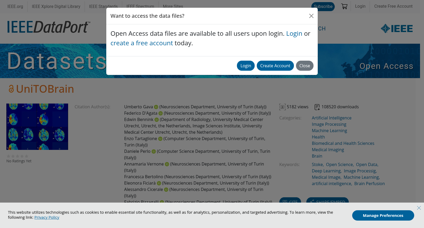The width and height of the screenshot is (424, 228).
Task: Dismiss the cookie banner with its X
Action: [419, 208]
